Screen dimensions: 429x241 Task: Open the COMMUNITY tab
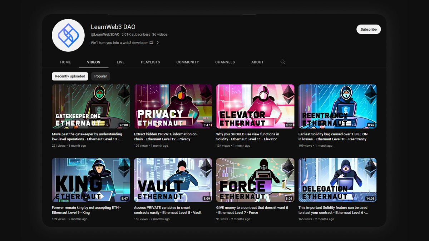pyautogui.click(x=188, y=62)
